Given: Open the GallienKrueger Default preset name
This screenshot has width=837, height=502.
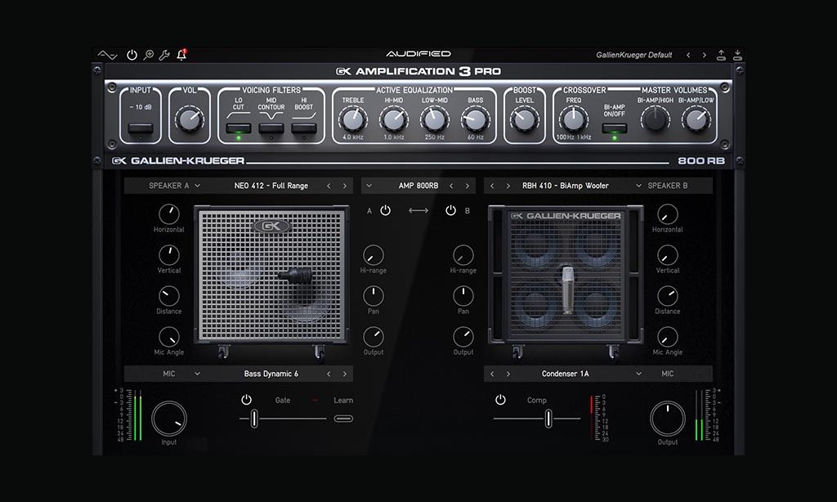Looking at the screenshot, I should (x=633, y=55).
